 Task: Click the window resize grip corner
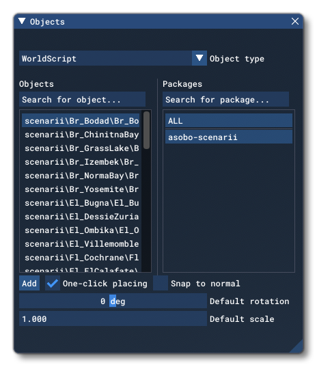coord(297,347)
